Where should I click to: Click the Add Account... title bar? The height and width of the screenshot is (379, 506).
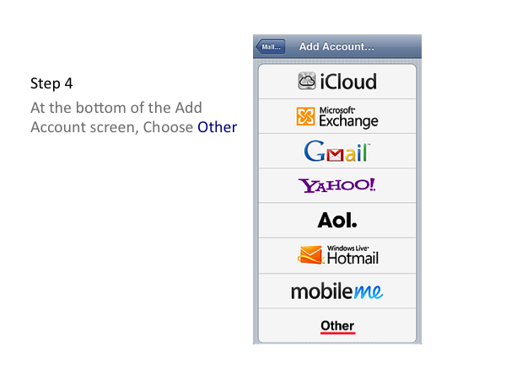[x=336, y=46]
